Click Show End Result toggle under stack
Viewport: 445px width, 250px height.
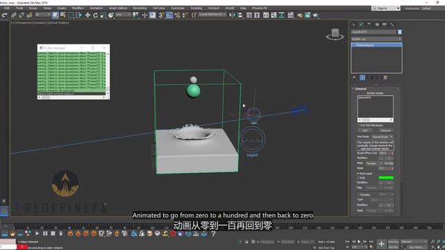(x=362, y=77)
